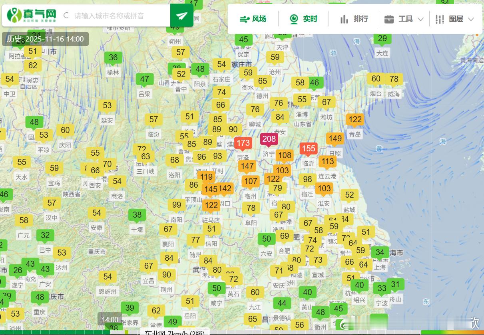This screenshot has width=484, height=335.
Task: Select the 巴中 AQI 32 marker
Action: click(x=45, y=236)
